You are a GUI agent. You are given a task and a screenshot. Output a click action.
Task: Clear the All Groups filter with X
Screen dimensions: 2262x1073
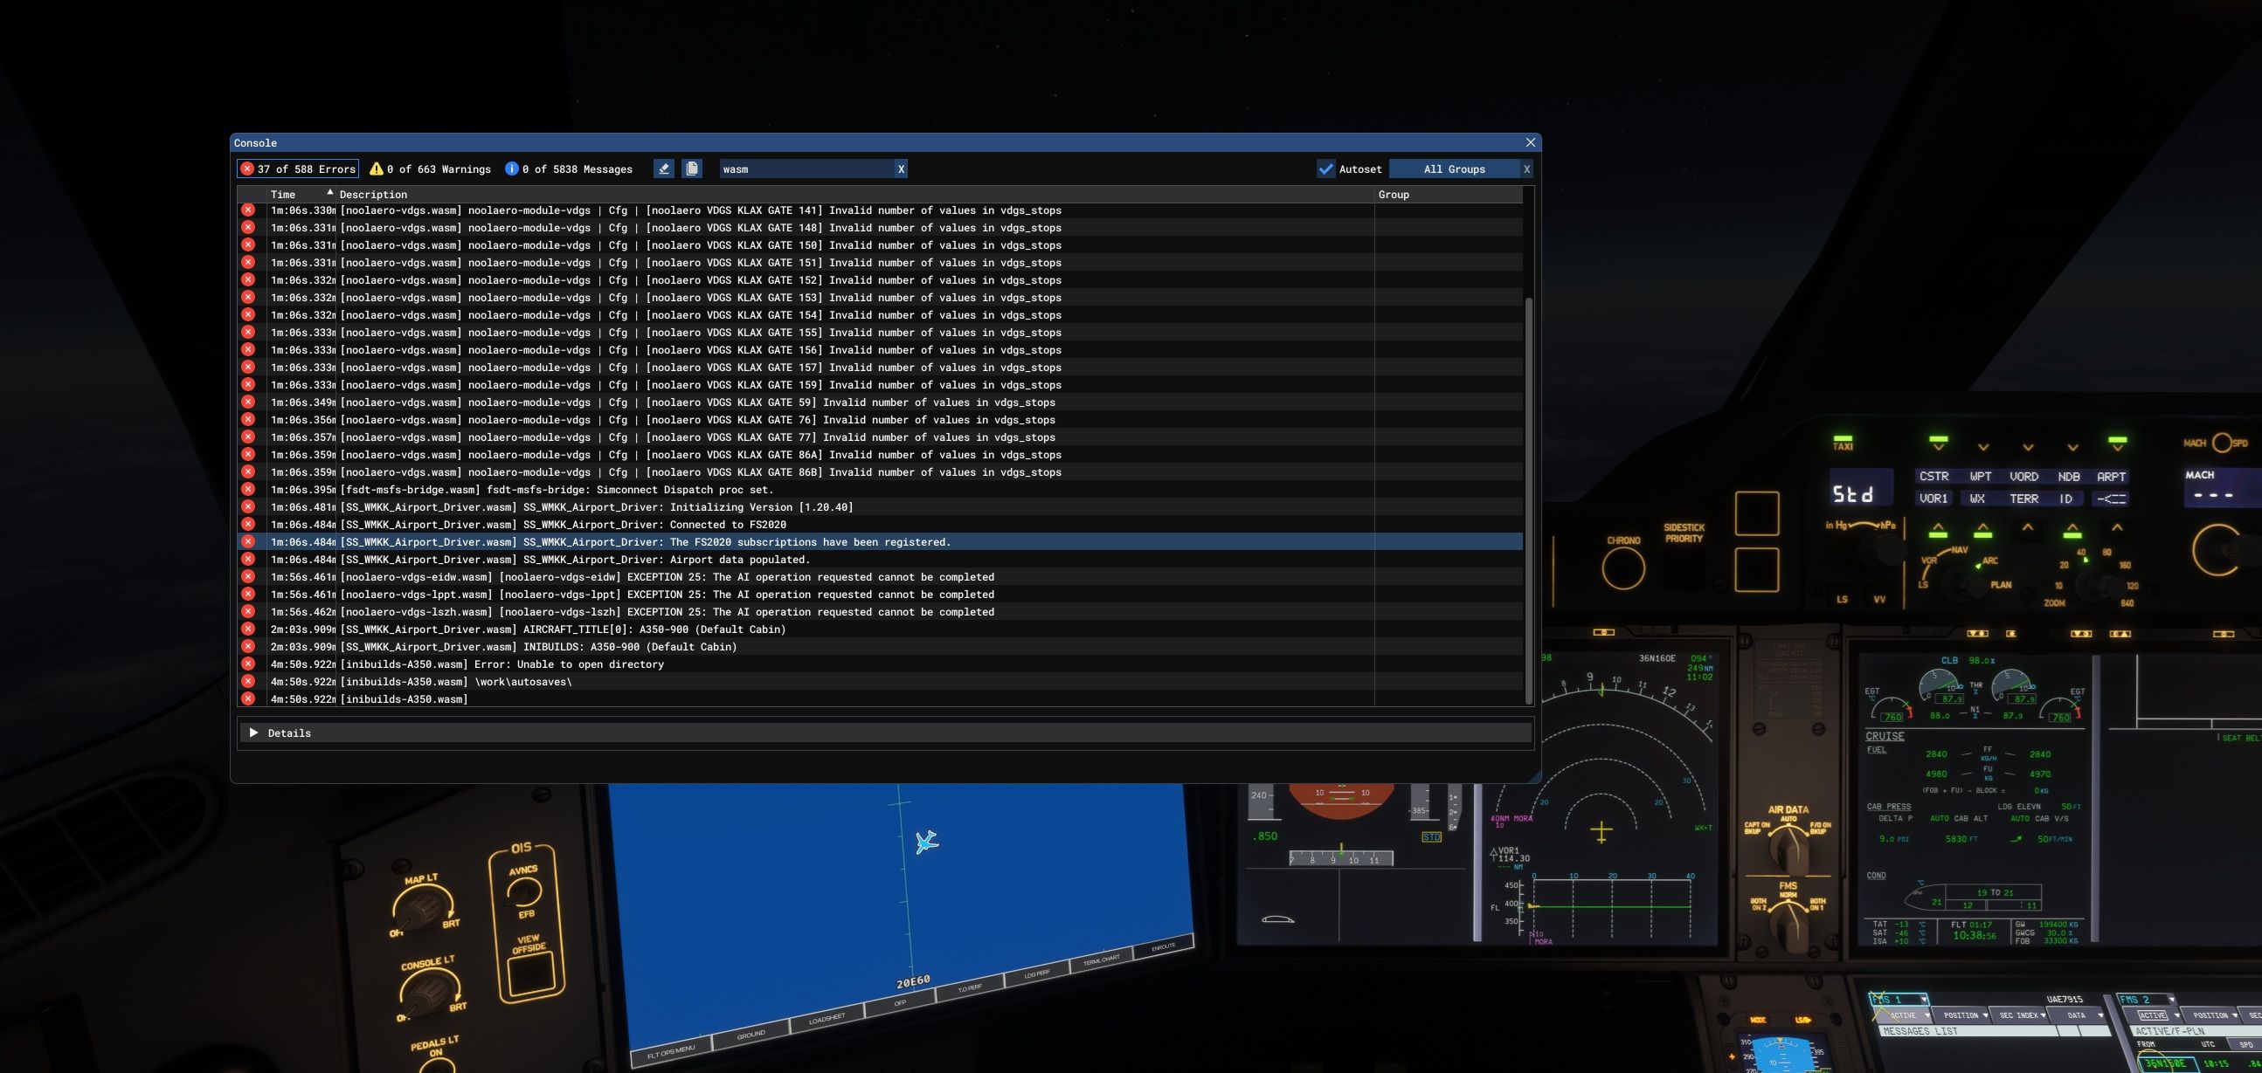point(1526,169)
